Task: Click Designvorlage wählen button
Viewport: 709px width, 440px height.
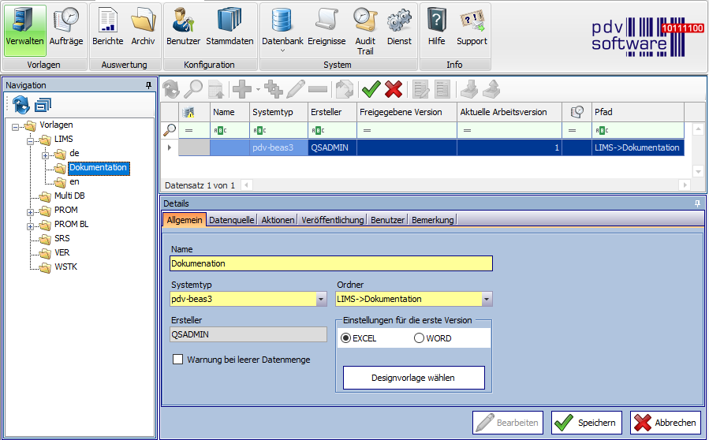Action: tap(414, 378)
